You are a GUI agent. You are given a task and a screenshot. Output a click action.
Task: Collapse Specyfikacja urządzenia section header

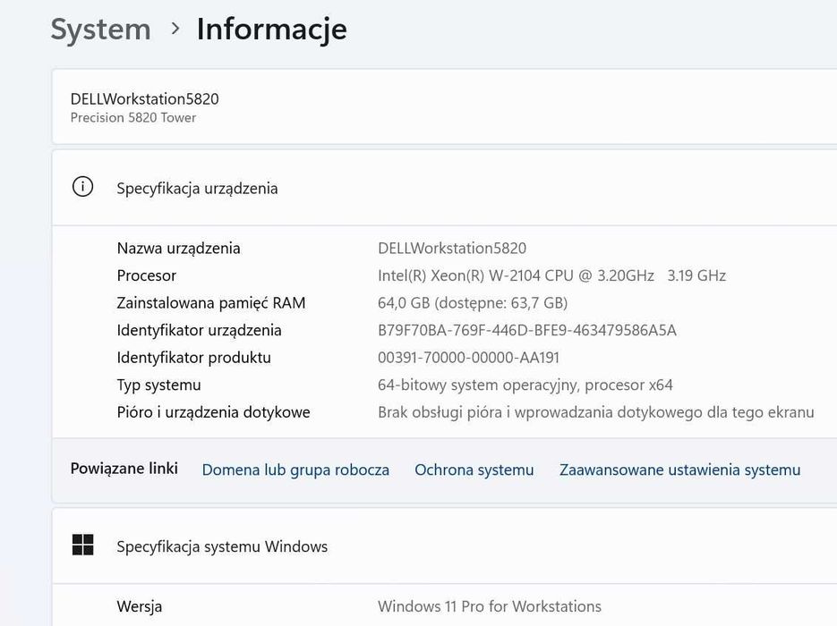pos(444,188)
